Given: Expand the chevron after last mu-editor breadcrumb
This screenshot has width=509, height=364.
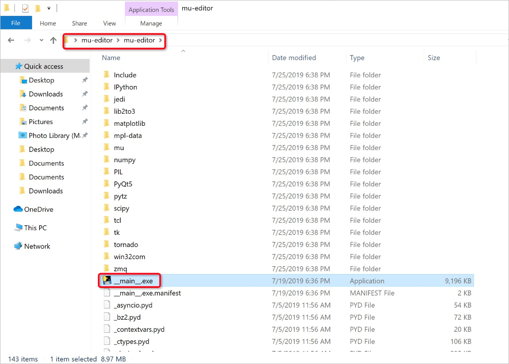Looking at the screenshot, I should (x=160, y=41).
